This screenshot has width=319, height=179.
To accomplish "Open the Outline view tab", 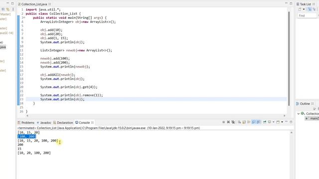I will 303,104.
